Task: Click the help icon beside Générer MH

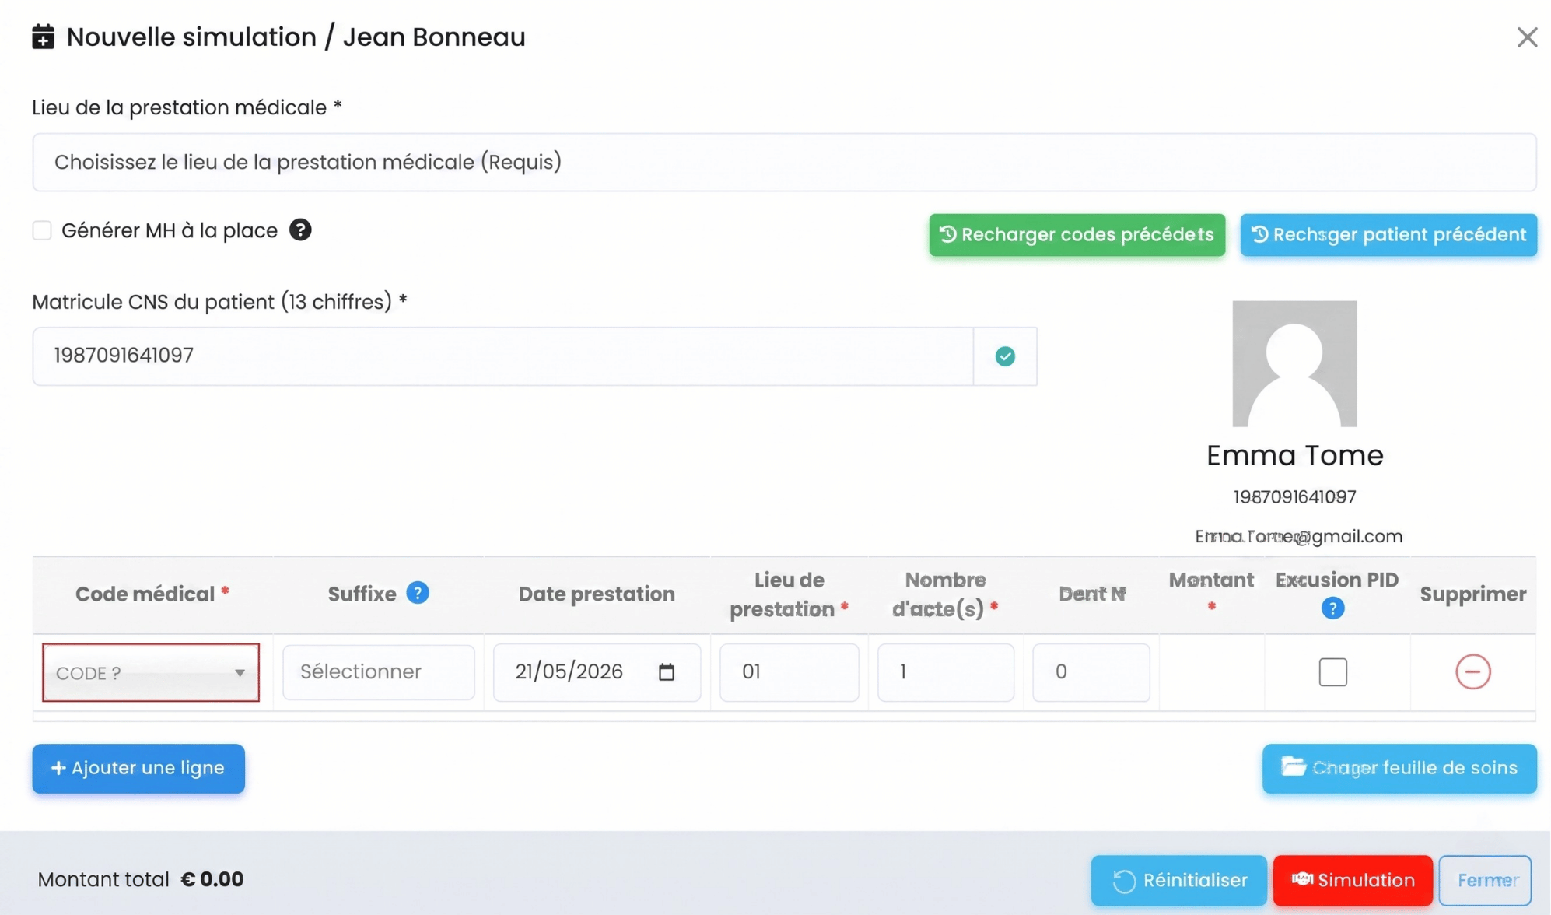Action: (x=300, y=230)
